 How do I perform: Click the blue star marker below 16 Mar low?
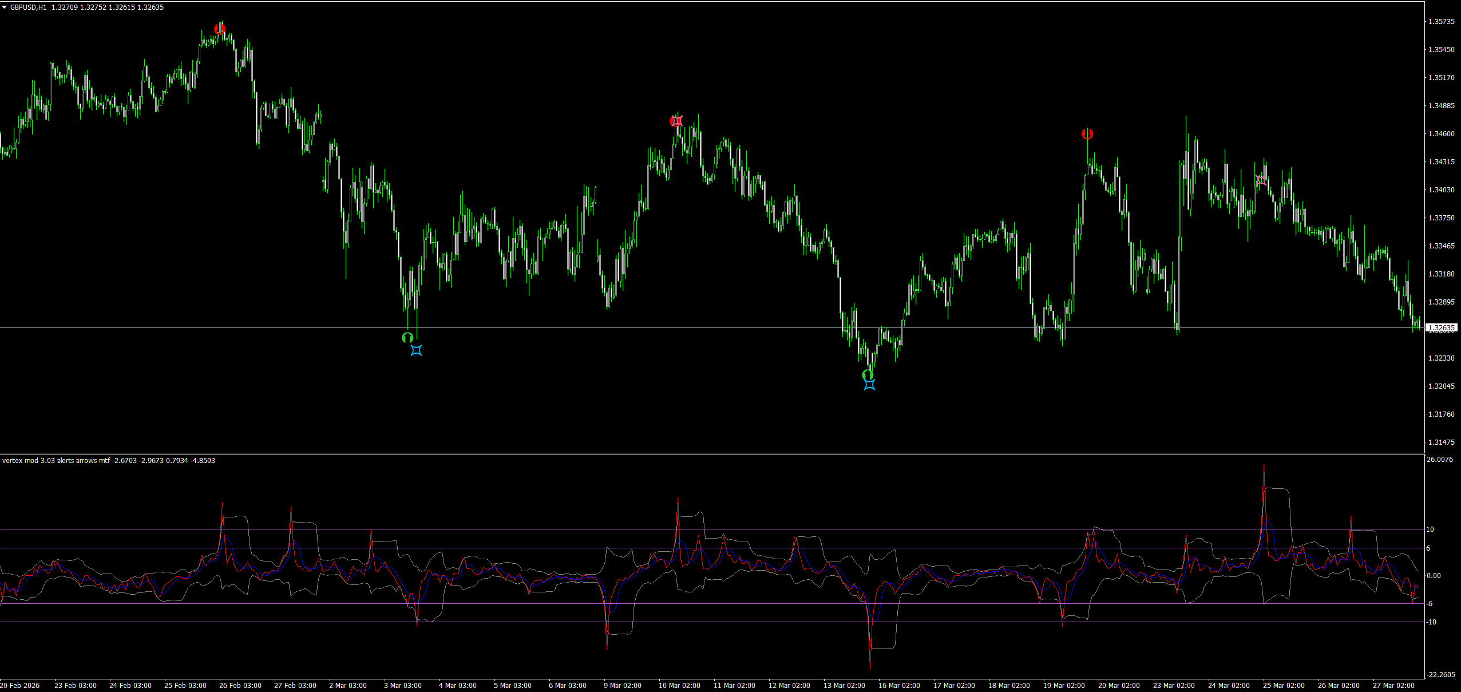pos(869,385)
